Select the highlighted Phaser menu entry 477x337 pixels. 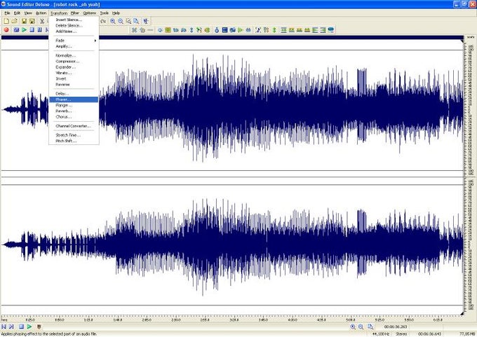[x=74, y=99]
